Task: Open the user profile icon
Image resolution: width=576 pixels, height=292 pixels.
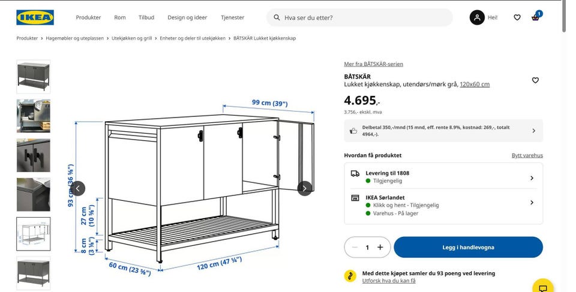Action: pyautogui.click(x=477, y=17)
